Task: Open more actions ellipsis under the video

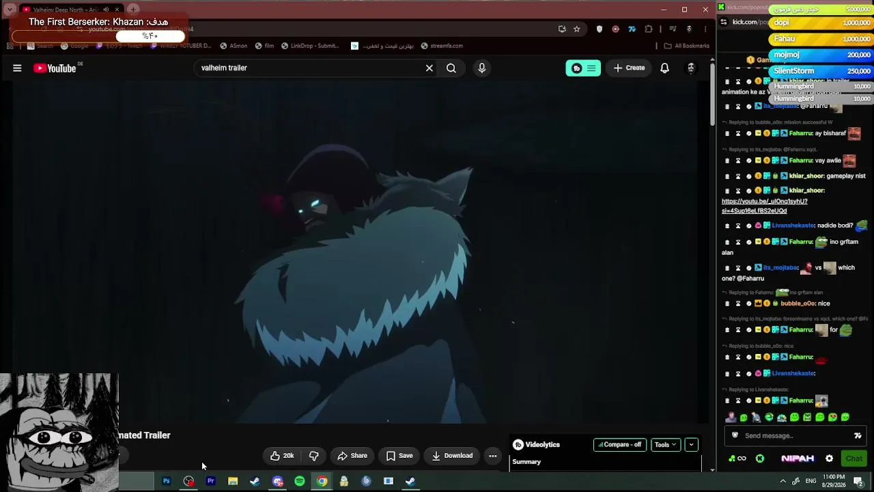Action: click(493, 456)
